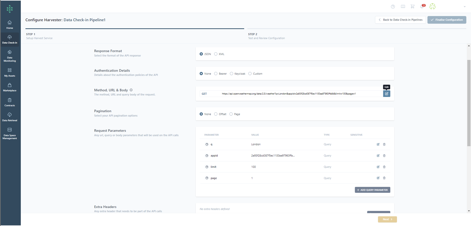Open the documentation book icon
The width and height of the screenshot is (471, 226).
[x=403, y=7]
